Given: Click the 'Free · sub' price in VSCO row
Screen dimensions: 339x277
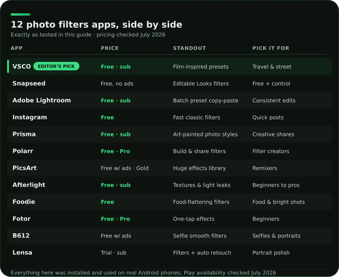Looking at the screenshot, I should (116, 67).
